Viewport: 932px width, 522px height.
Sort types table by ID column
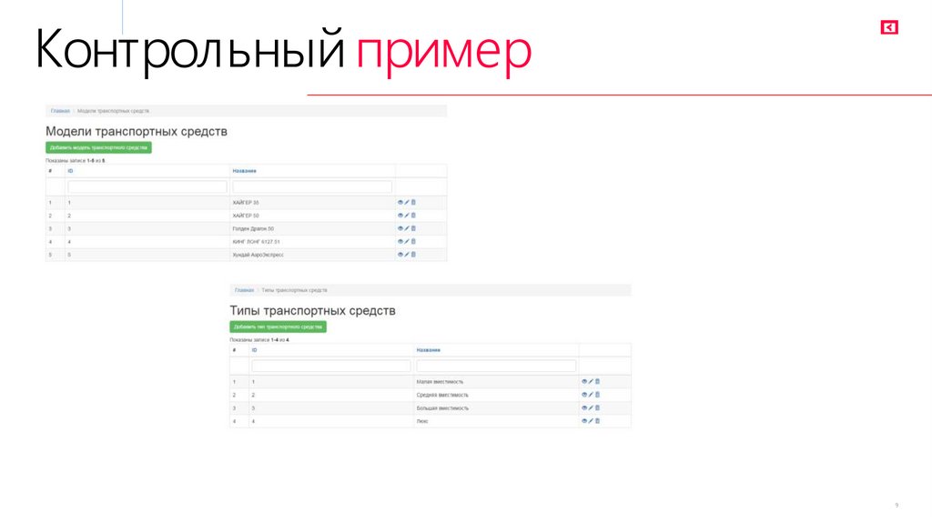(x=255, y=350)
